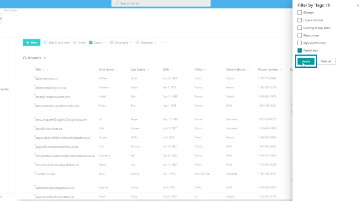Select first name cell William
363x201 pixels.
(x=103, y=79)
